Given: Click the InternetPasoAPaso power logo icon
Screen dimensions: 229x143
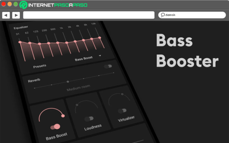Looking at the screenshot, I should click(23, 5).
